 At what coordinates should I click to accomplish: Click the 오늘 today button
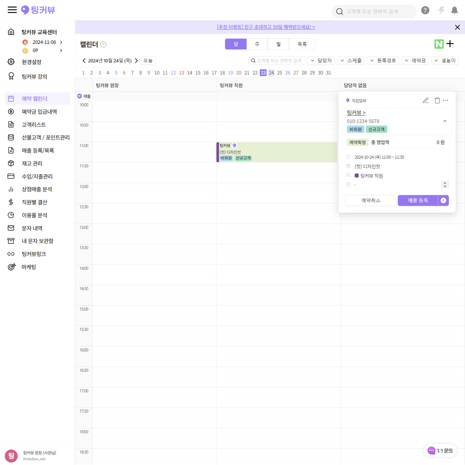pos(148,61)
